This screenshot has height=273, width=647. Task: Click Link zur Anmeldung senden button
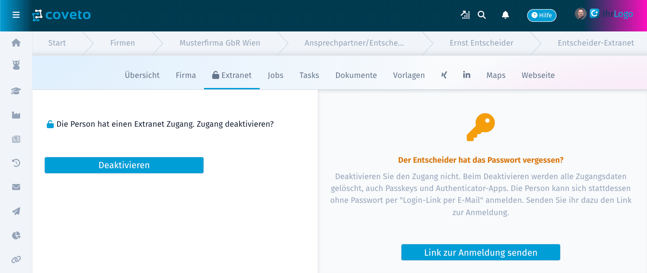pos(481,252)
